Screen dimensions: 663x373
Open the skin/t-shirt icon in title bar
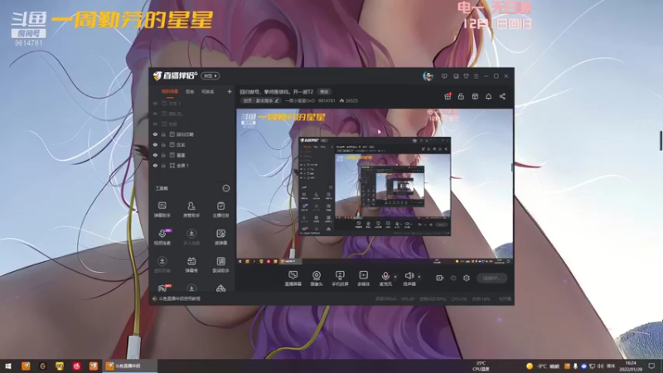466,76
